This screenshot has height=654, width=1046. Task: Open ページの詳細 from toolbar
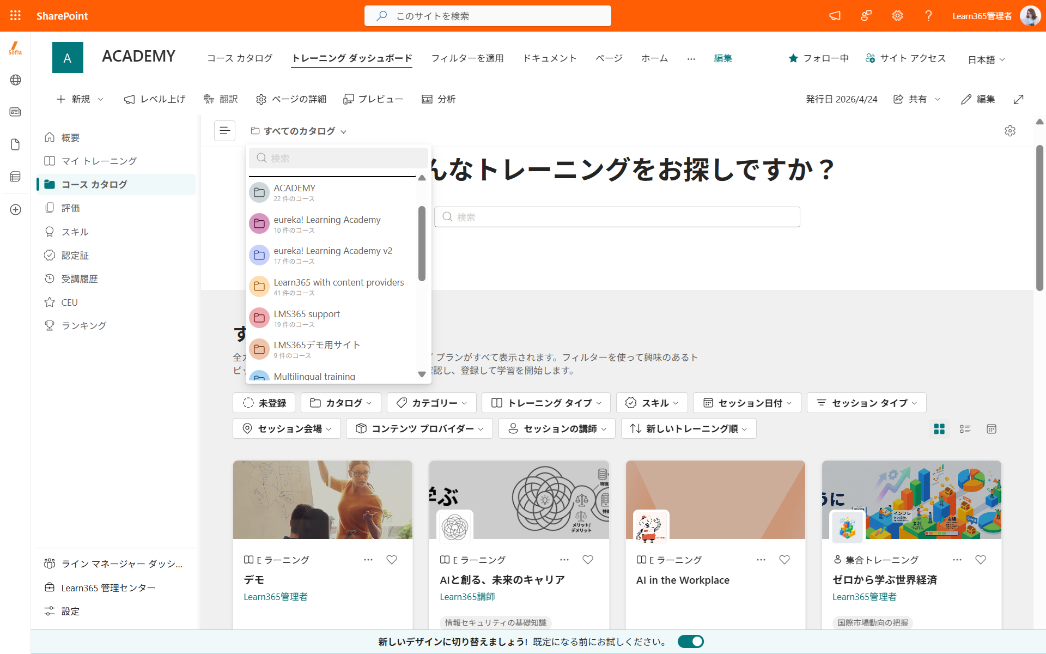pyautogui.click(x=291, y=99)
